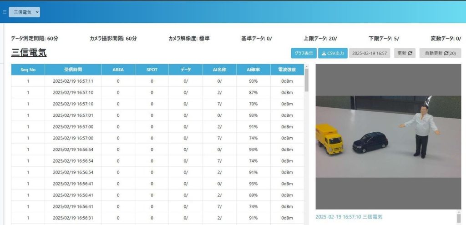The image size is (466, 225).
Task: Export data with CSV出力 button
Action: click(333, 53)
